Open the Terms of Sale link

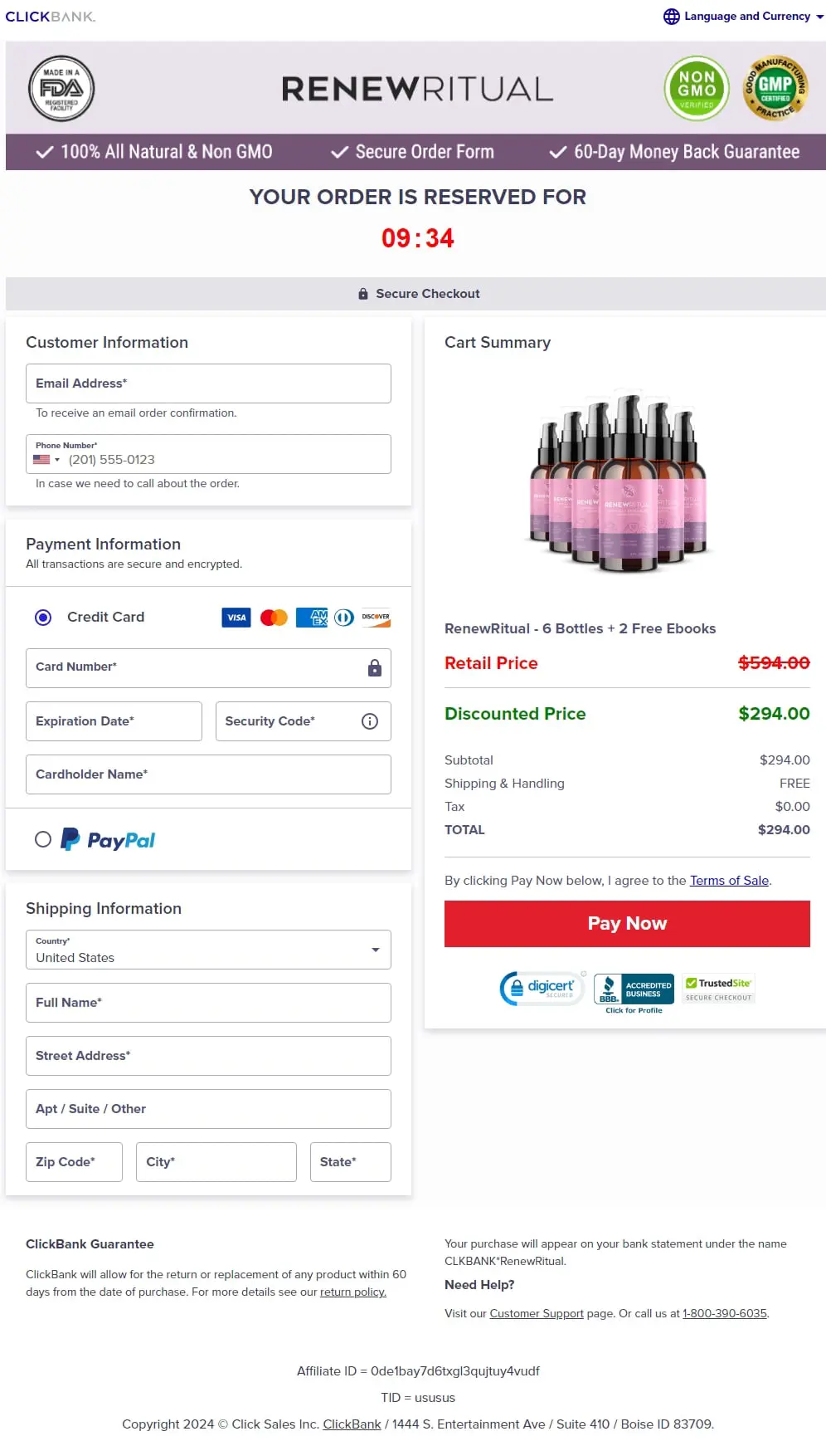(x=728, y=880)
